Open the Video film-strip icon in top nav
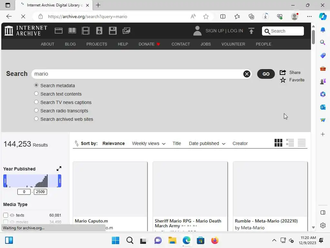The width and height of the screenshot is (330, 248). 86,31
